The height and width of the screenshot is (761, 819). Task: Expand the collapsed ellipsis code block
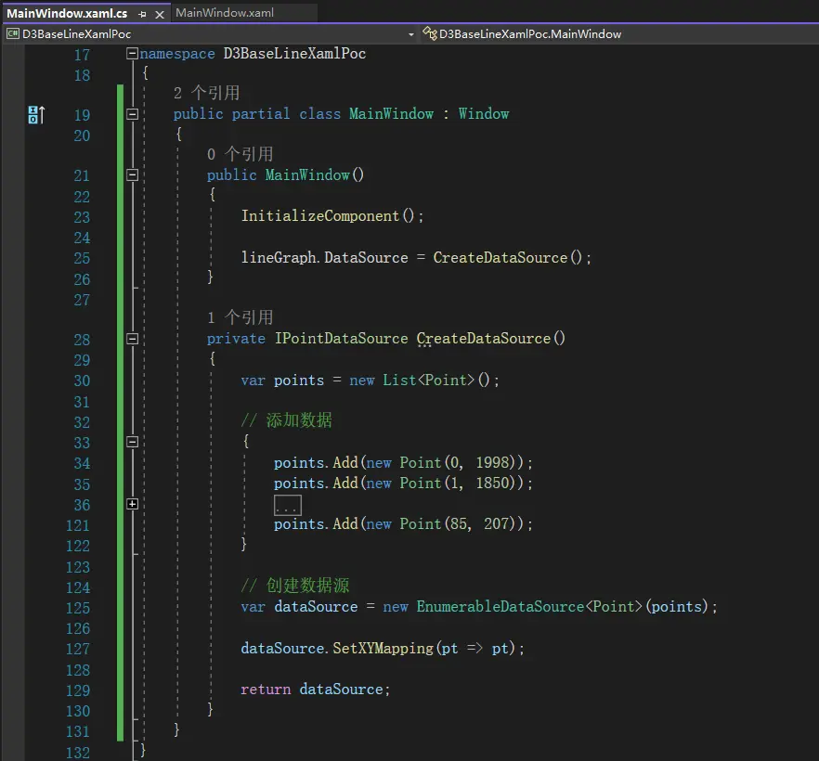coord(287,505)
